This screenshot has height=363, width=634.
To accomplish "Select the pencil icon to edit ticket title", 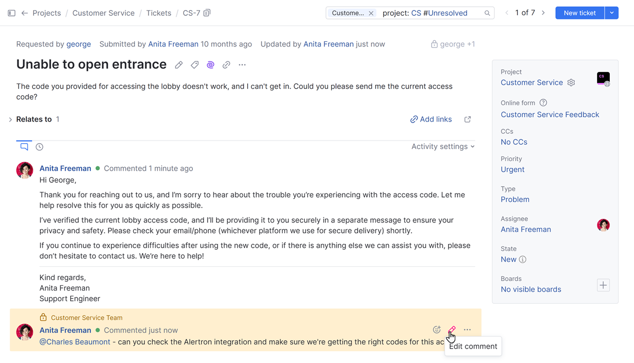I will (x=178, y=64).
